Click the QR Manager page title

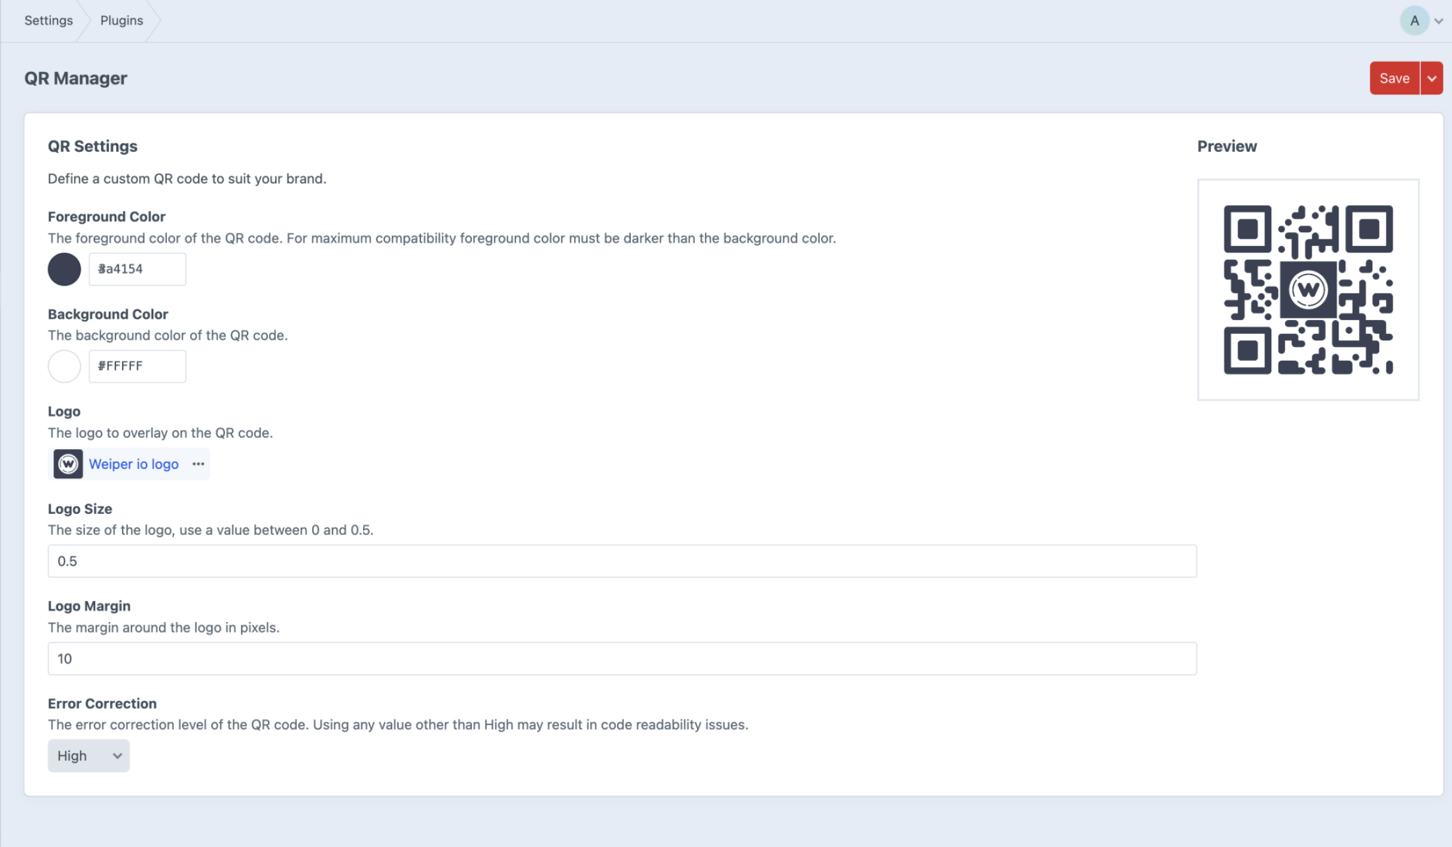pyautogui.click(x=75, y=78)
